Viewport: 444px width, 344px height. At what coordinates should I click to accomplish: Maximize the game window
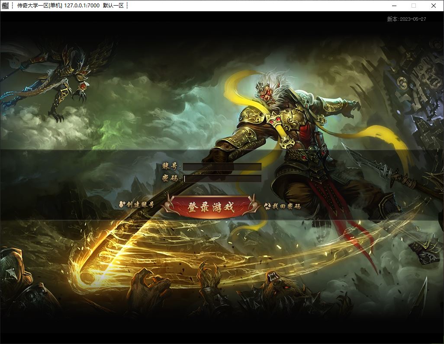click(414, 6)
